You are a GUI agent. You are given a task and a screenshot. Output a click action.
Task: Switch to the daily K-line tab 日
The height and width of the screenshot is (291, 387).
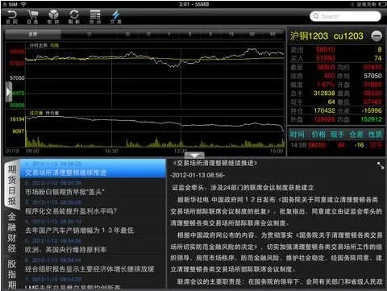point(89,35)
